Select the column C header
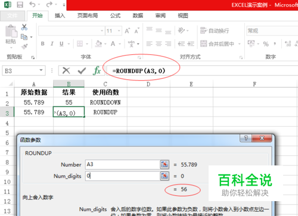Viewport: 298px width, 216px height. (105, 84)
